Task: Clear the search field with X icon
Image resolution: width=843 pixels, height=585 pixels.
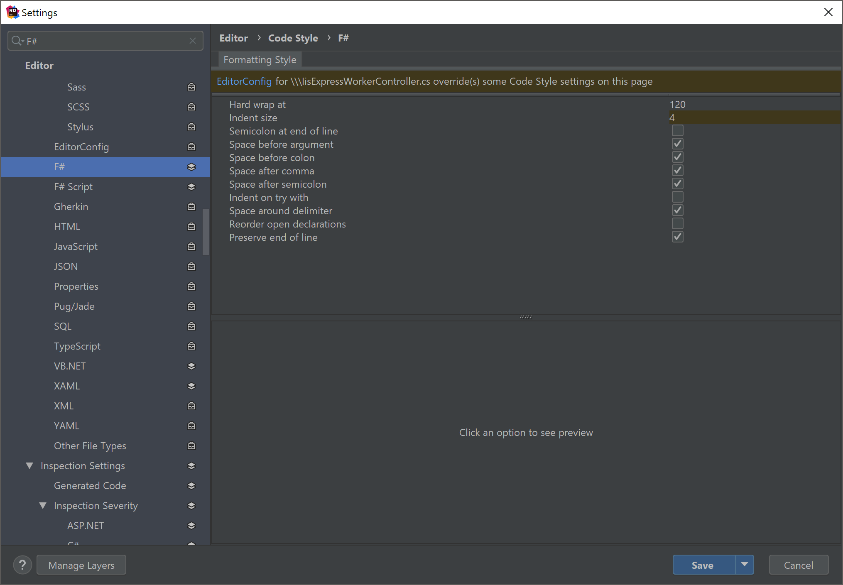Action: click(192, 41)
